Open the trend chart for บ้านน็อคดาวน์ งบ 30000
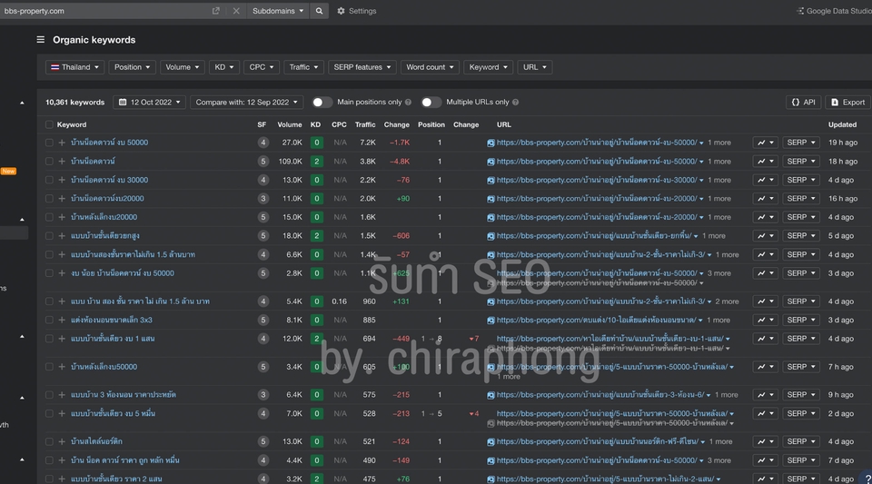The width and height of the screenshot is (872, 484). point(765,180)
